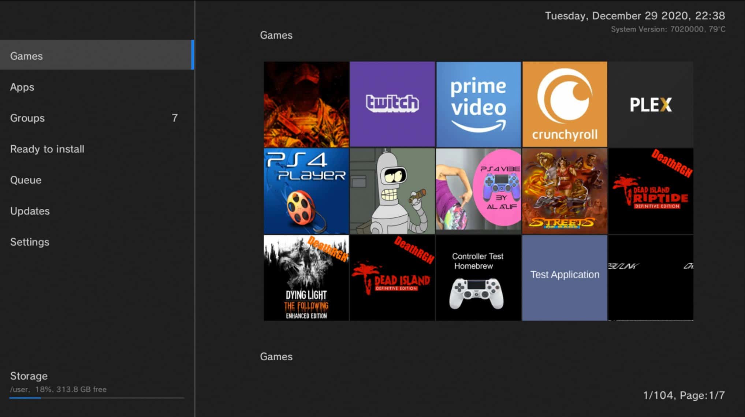
Task: Go to Ready to install
Action: [47, 149]
